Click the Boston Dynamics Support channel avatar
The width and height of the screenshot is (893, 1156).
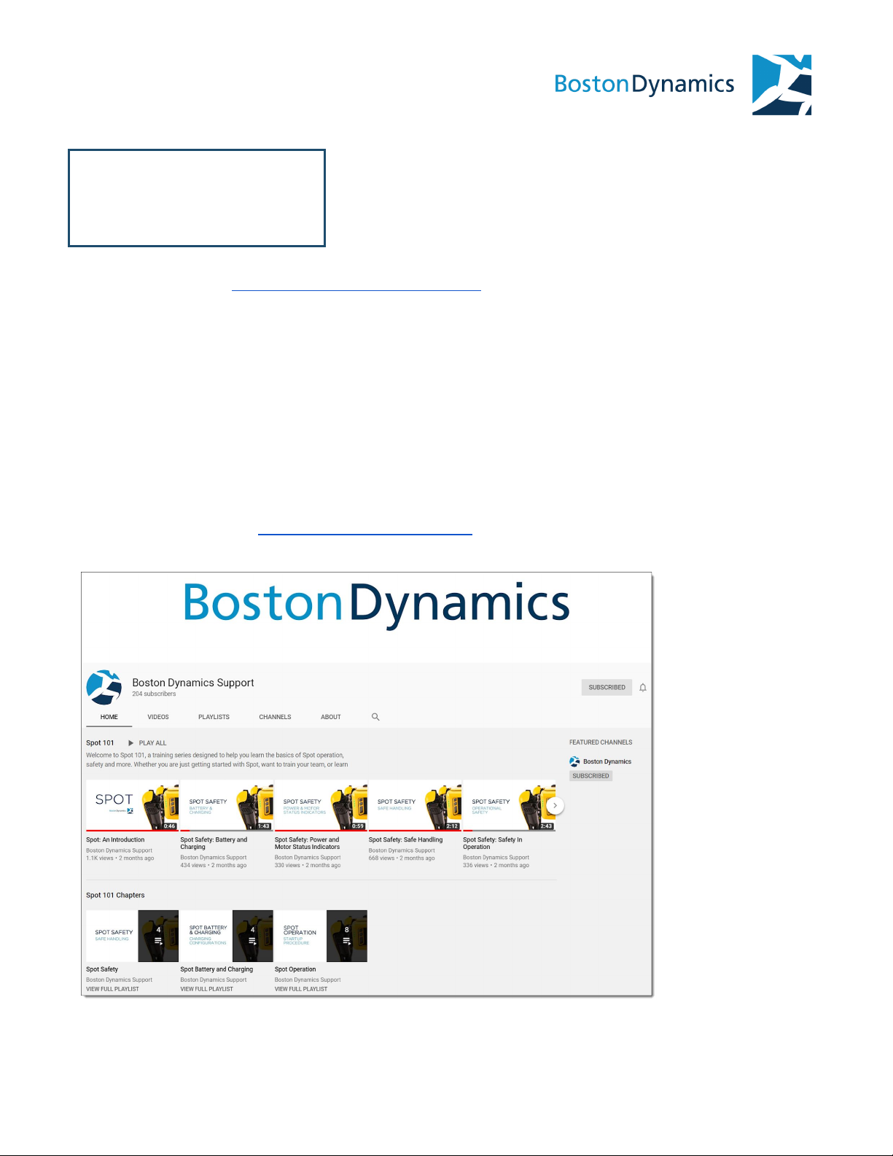pyautogui.click(x=104, y=687)
